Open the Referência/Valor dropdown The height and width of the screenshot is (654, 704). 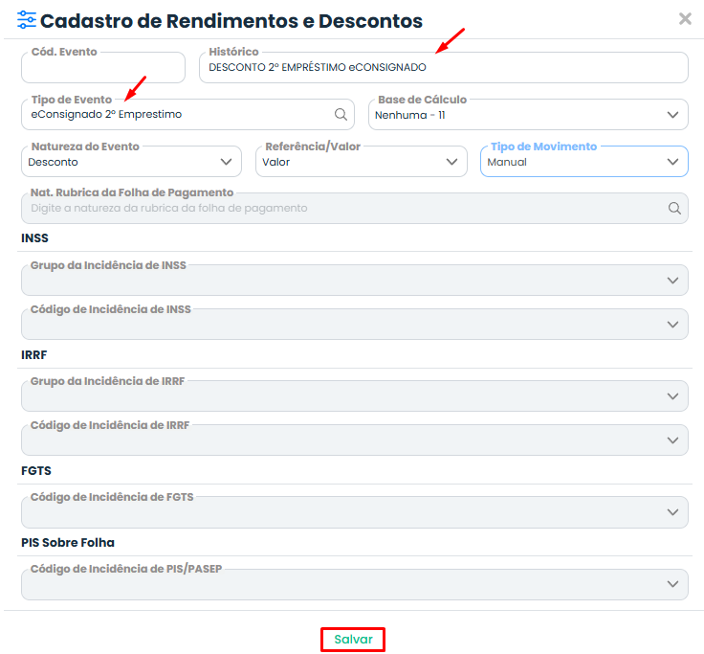(362, 162)
